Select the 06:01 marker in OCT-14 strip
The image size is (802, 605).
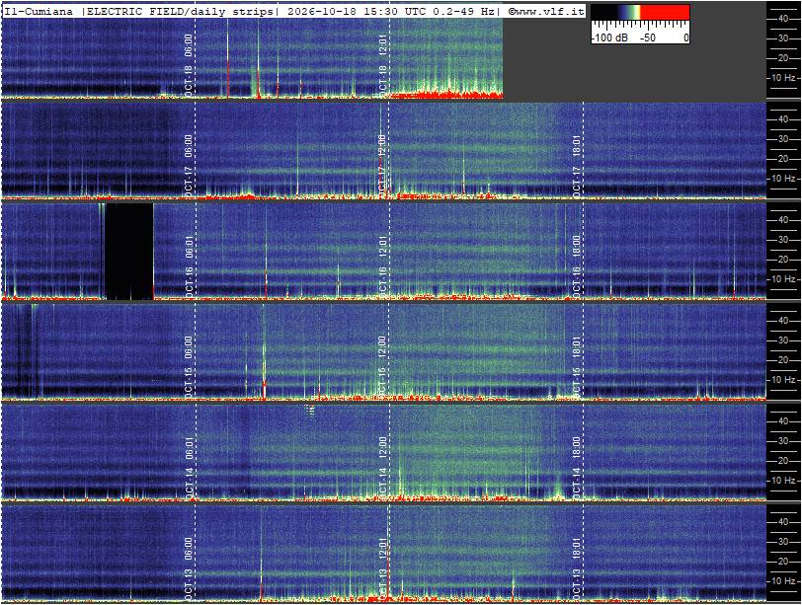[x=189, y=448]
